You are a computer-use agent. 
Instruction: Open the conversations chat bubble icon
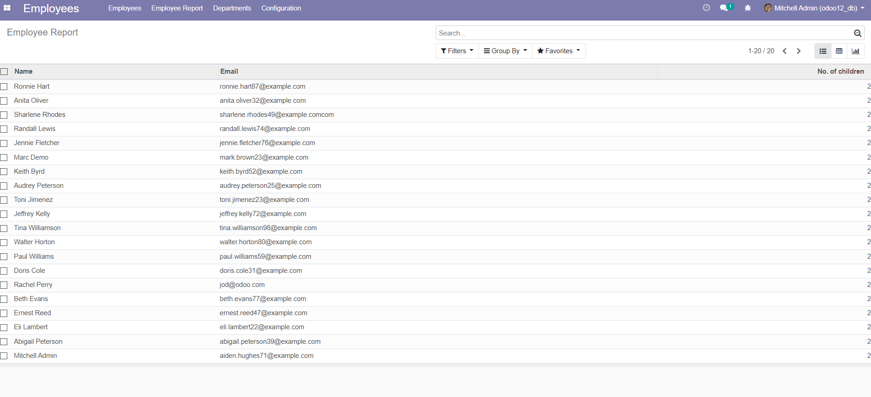[724, 8]
